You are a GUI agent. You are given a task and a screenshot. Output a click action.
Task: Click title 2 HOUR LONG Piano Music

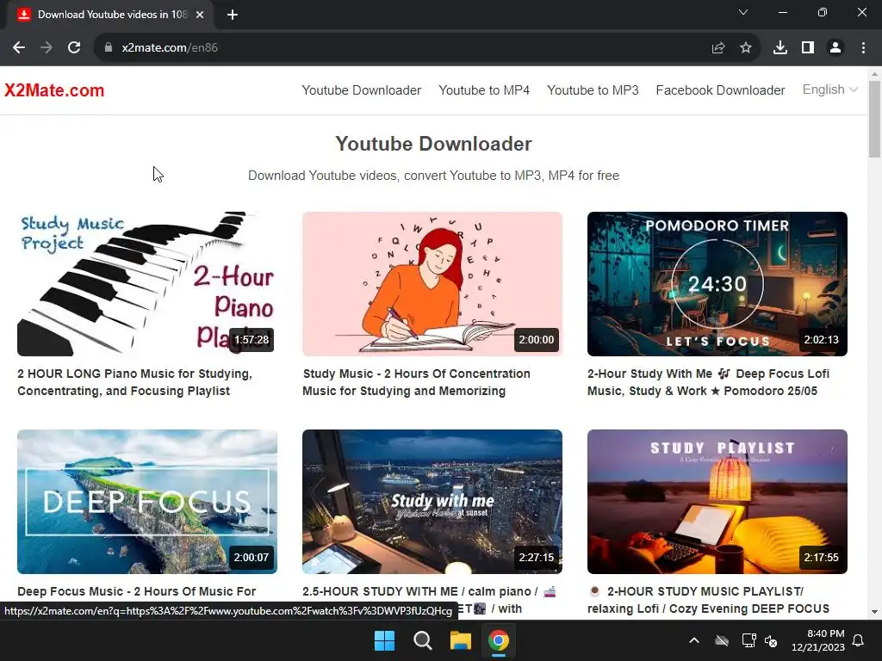[135, 382]
